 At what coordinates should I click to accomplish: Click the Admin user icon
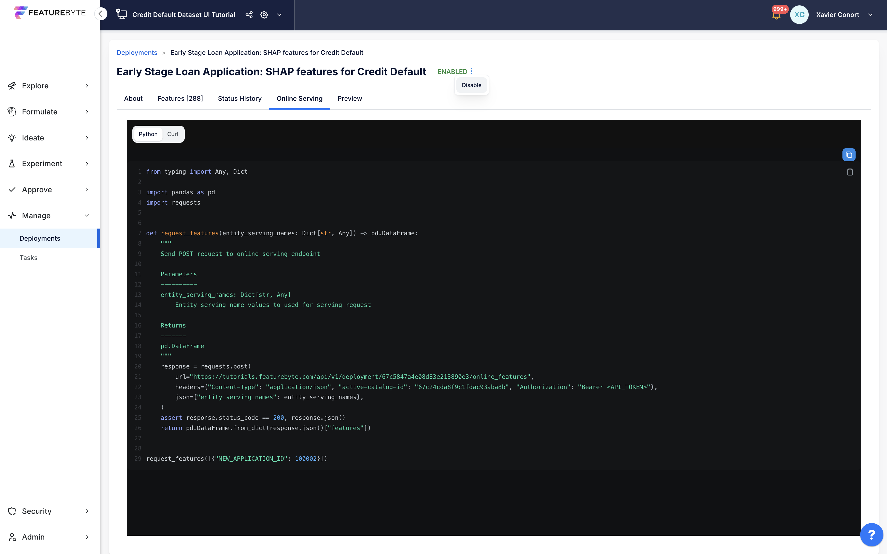coord(12,537)
